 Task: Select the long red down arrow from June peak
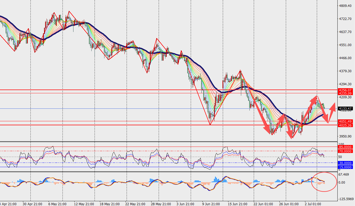pos(255,102)
